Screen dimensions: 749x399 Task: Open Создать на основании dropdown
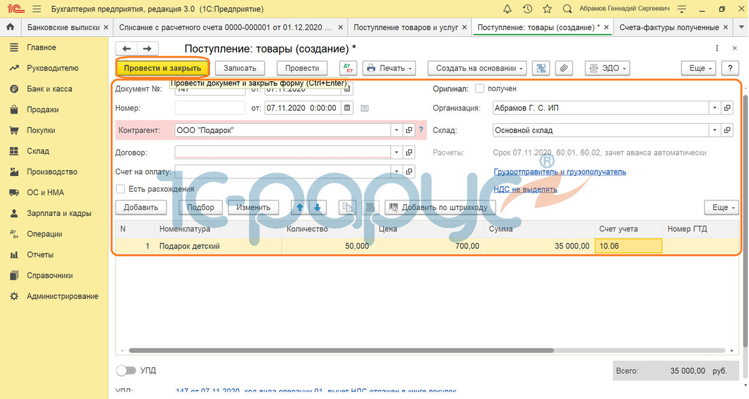477,68
